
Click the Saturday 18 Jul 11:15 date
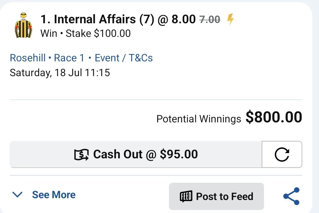click(60, 73)
